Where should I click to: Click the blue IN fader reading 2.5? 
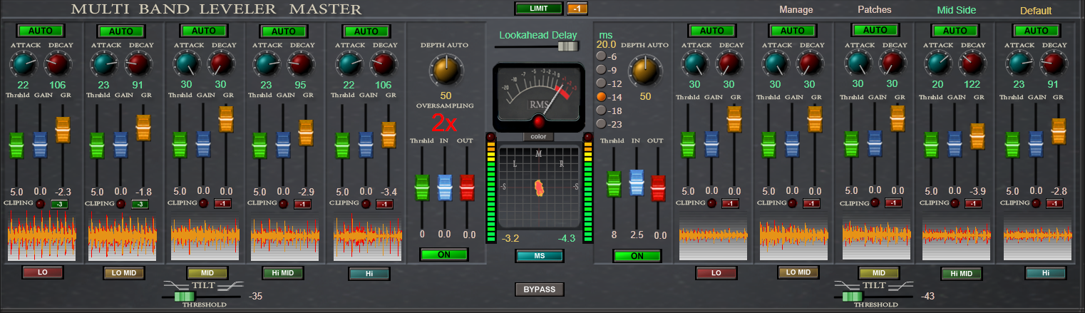click(x=637, y=183)
